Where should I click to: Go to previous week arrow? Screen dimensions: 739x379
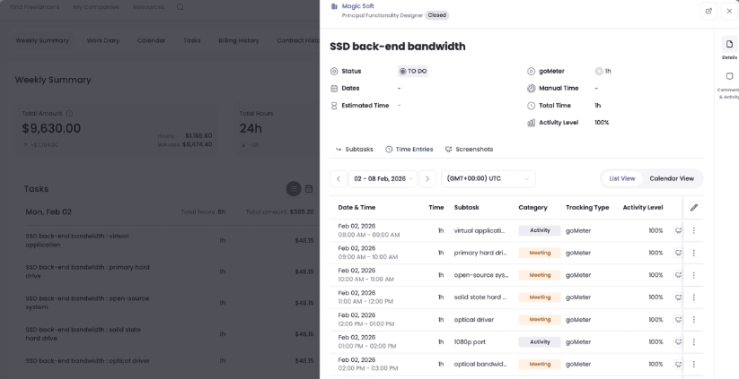(339, 178)
